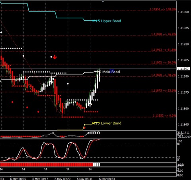191x180 pixels.
Task: Click the 1.11852 -> 0.0% Fibonacci label
Action: (164, 115)
